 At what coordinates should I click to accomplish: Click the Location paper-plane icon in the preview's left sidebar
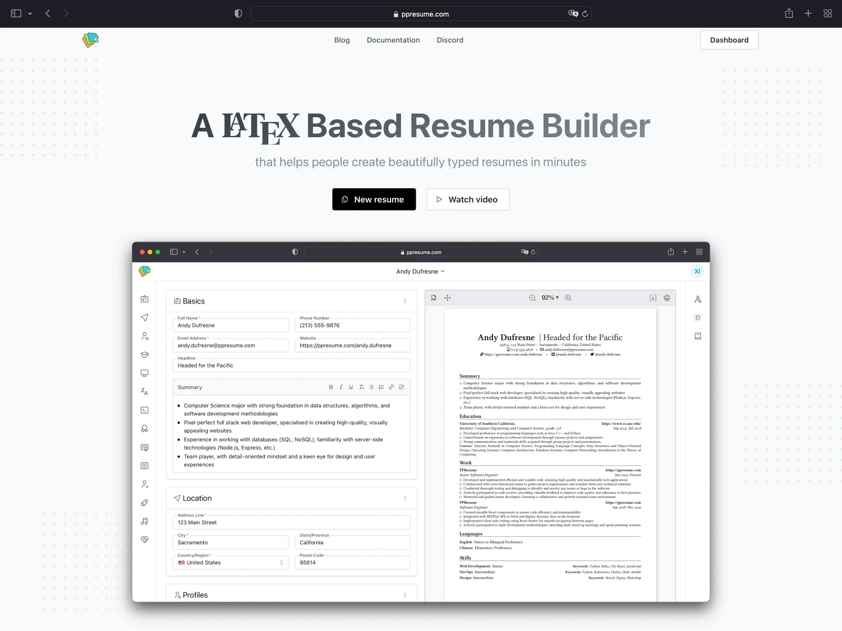point(145,318)
